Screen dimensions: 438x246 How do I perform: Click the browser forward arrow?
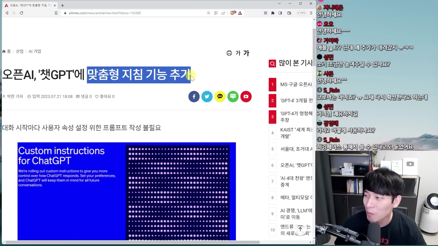pyautogui.click(x=14, y=13)
